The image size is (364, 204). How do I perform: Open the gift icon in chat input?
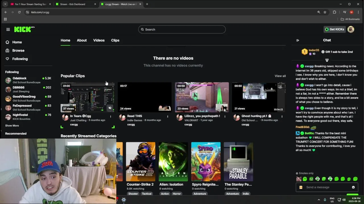pos(301,187)
